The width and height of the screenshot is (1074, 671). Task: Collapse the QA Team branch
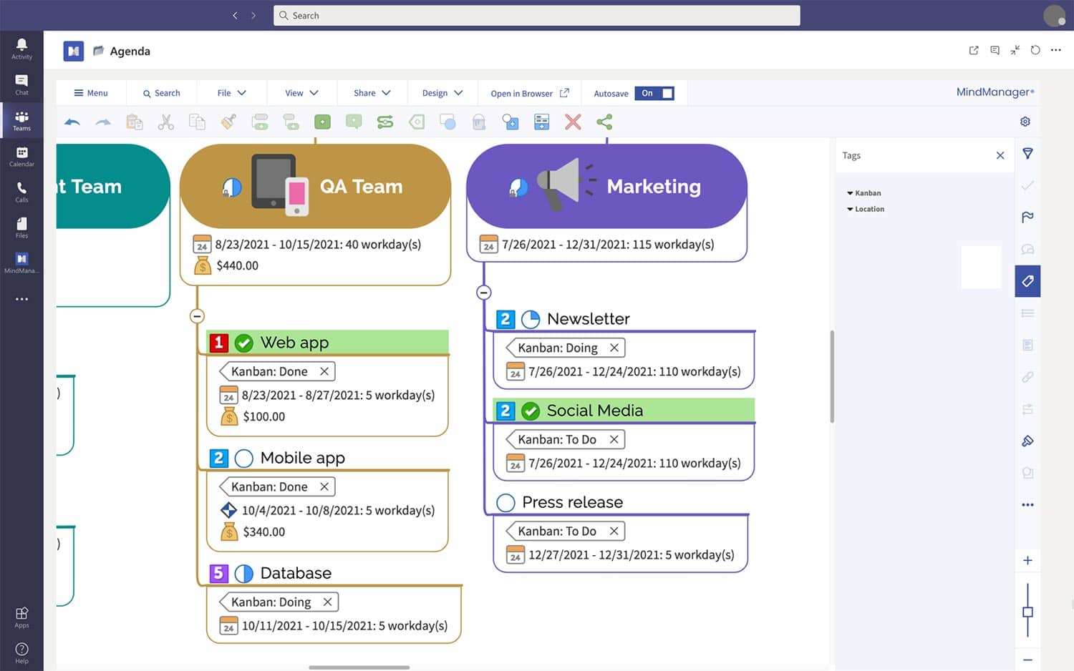(x=198, y=316)
